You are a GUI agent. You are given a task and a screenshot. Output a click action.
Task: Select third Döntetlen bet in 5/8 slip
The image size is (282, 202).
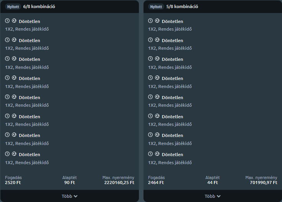(173, 59)
